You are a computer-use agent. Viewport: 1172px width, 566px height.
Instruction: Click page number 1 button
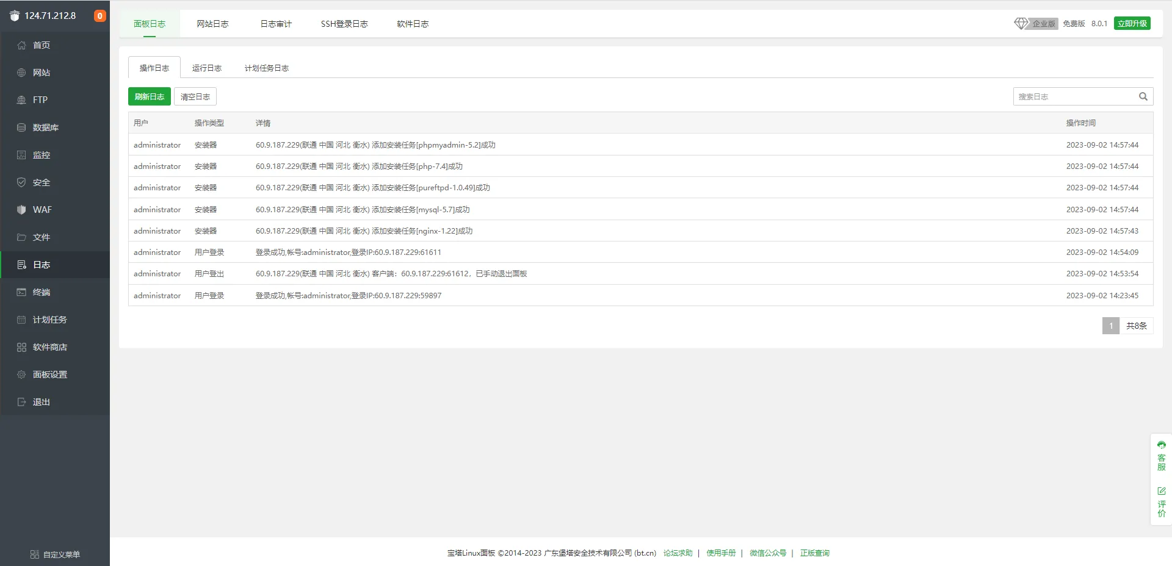[x=1111, y=326]
